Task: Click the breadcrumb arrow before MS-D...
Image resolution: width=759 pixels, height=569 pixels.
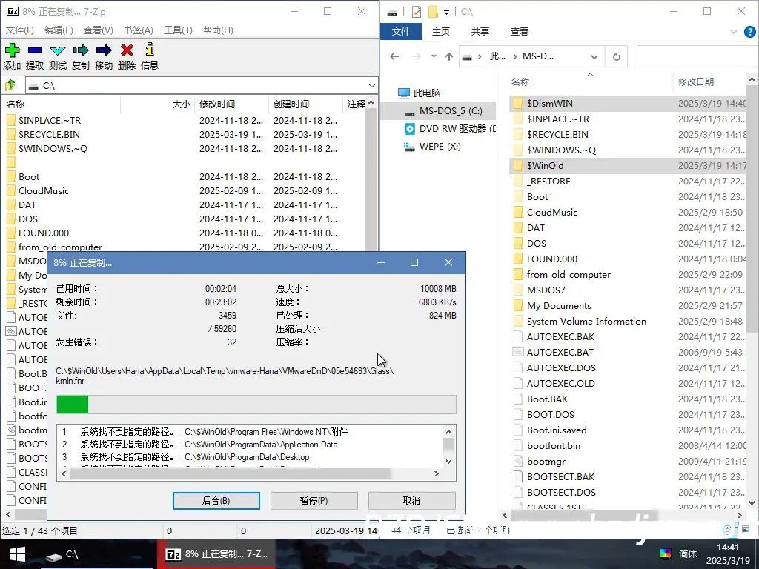Action: pyautogui.click(x=514, y=56)
